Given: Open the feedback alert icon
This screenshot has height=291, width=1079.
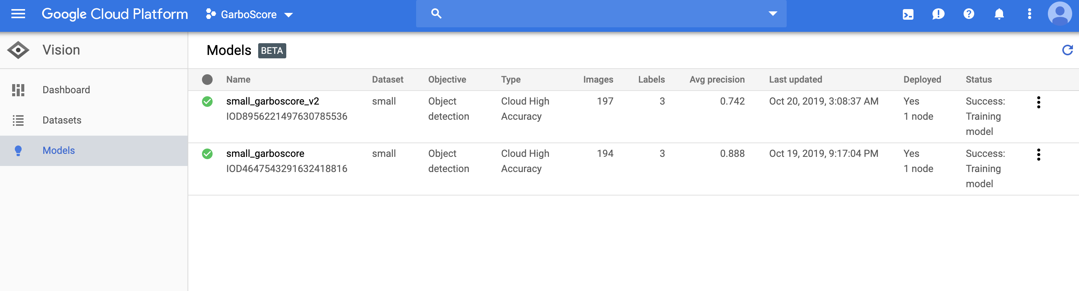Looking at the screenshot, I should coord(938,14).
